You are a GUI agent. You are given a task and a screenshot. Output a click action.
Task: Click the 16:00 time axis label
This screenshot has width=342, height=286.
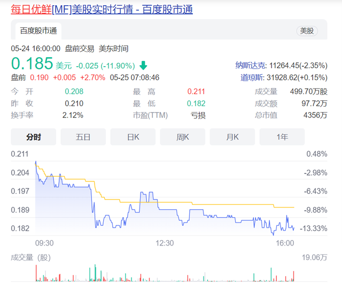click(x=285, y=243)
